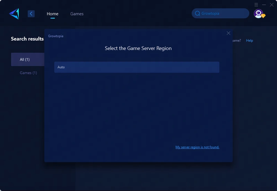The image size is (277, 191).
Task: Open the user avatar profile icon
Action: click(258, 13)
